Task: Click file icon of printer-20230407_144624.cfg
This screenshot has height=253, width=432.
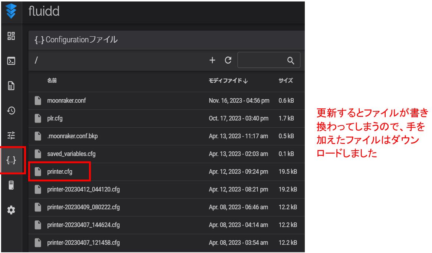Action: point(38,225)
